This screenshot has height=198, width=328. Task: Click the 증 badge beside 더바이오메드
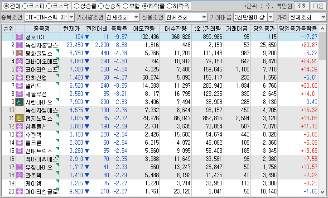tap(19, 61)
